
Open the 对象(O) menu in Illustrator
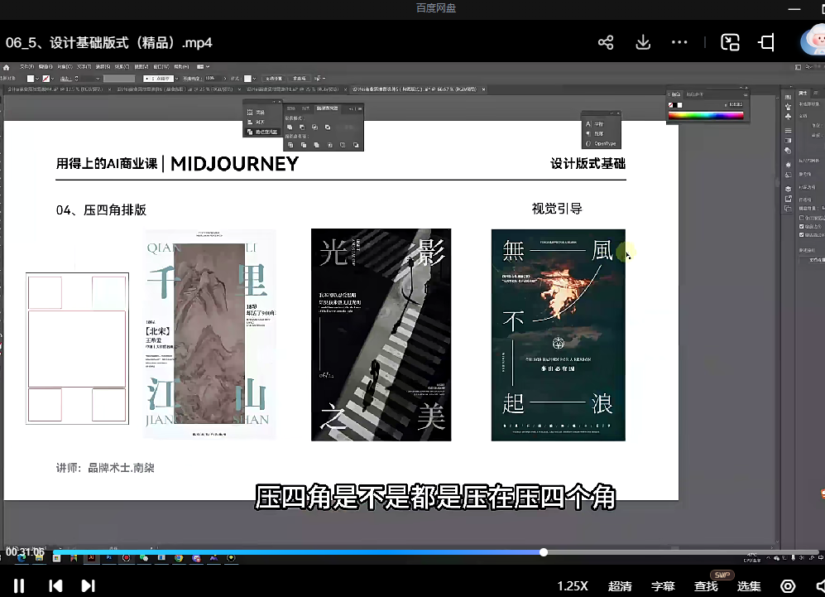(x=65, y=67)
